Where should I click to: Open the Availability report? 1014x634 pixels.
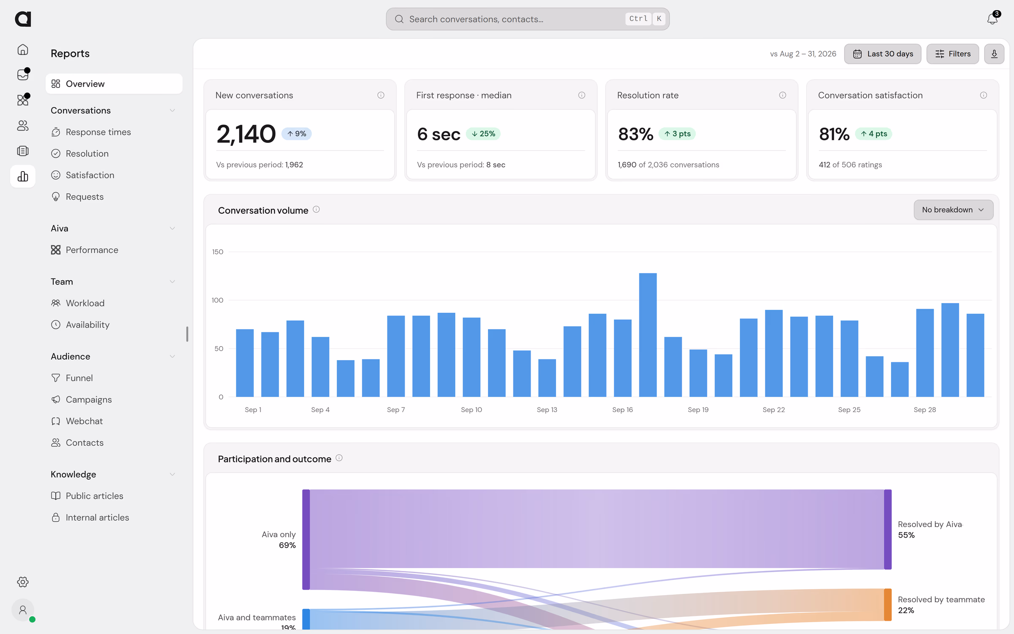point(114,325)
